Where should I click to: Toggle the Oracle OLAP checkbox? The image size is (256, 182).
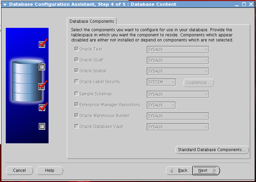pos(77,59)
